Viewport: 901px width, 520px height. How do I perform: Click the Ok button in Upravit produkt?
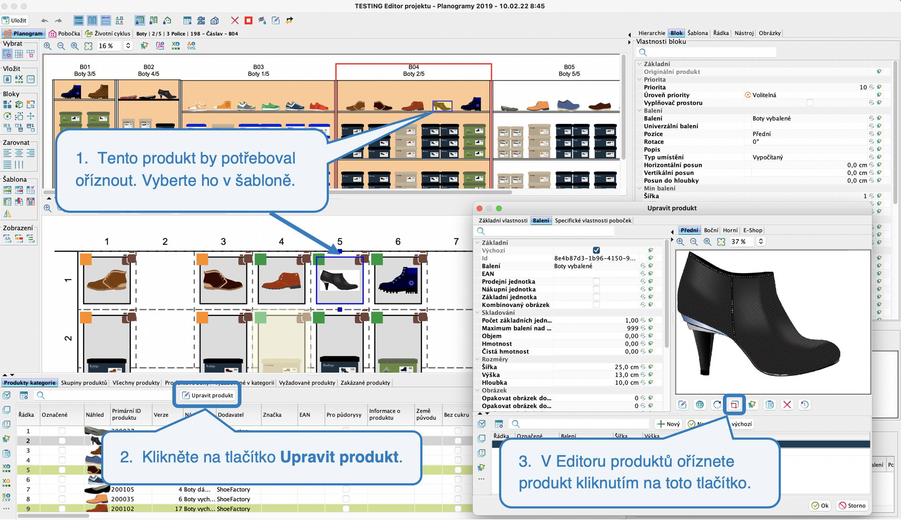pos(820,506)
